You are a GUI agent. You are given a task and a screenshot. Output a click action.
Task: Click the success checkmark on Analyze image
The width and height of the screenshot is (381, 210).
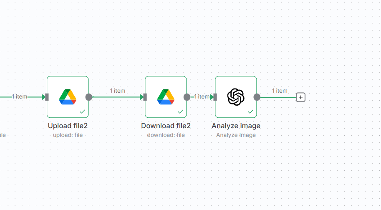click(250, 111)
